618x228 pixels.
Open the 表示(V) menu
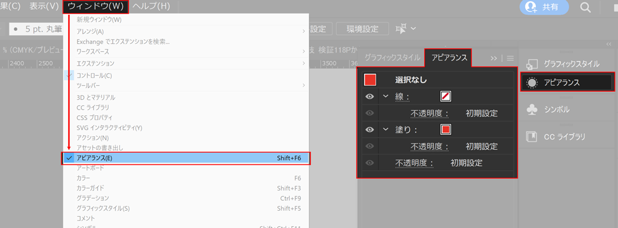point(44,6)
